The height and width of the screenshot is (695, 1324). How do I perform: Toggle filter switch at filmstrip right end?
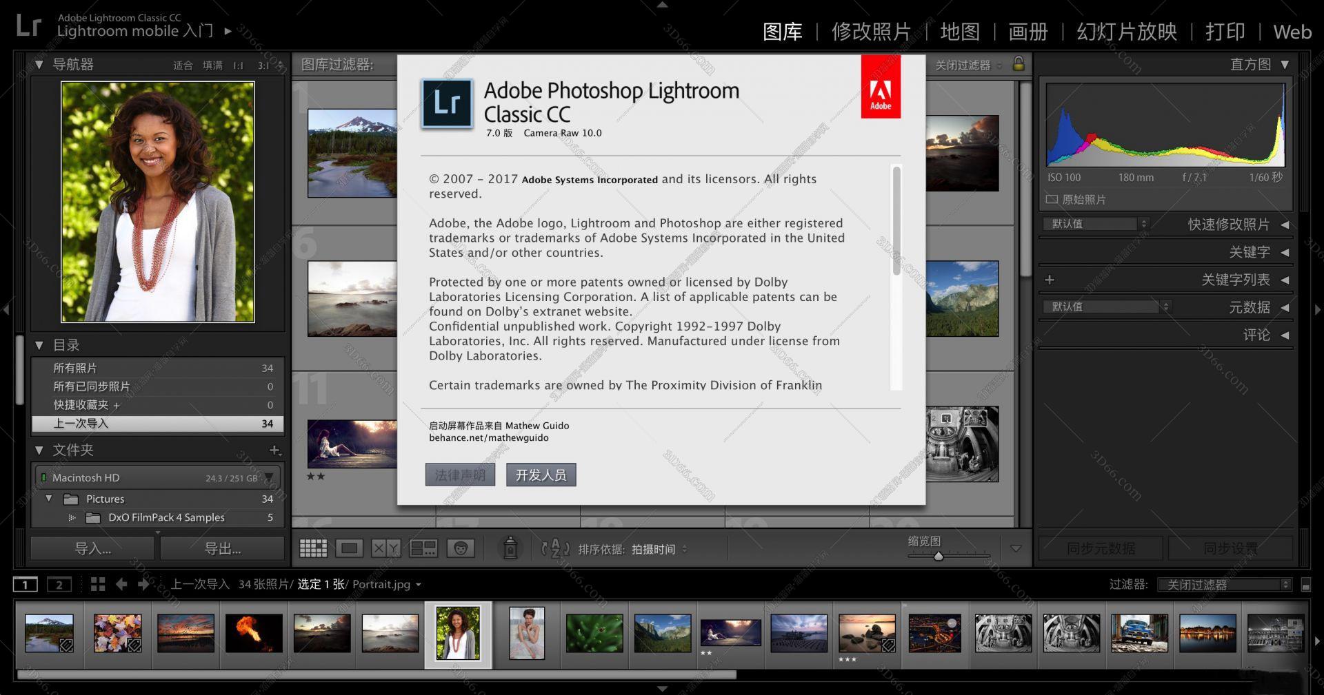[x=1305, y=585]
